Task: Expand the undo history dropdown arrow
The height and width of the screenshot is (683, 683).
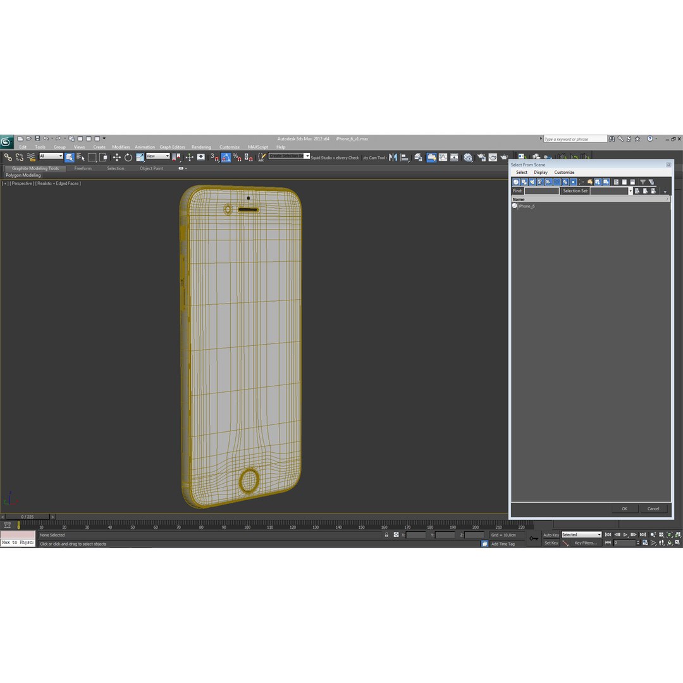Action: tap(52, 138)
